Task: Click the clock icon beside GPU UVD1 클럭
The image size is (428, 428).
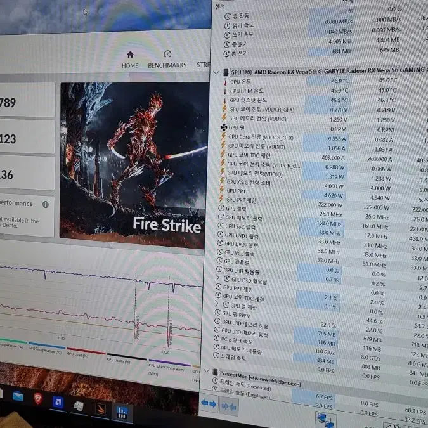Action: point(220,235)
